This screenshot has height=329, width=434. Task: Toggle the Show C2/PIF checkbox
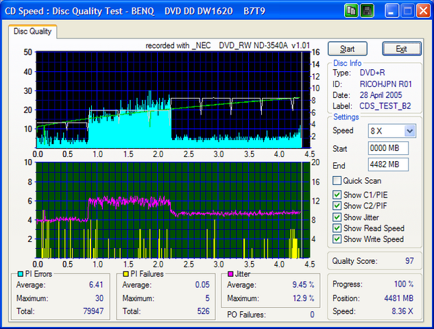pos(337,206)
